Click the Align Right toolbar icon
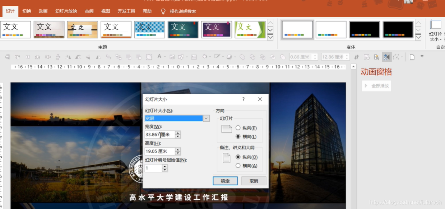Viewport: 445px width, 209px height. (x=7, y=57)
